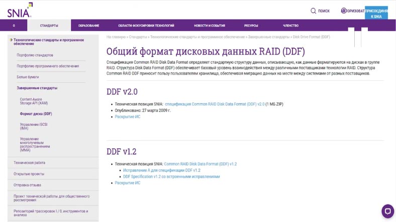Open sidebar Техническая работа
This screenshot has height=222, width=396.
point(29,162)
